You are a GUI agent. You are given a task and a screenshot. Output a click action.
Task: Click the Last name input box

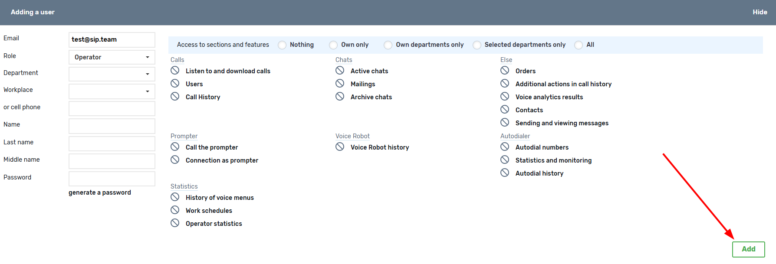coord(112,143)
